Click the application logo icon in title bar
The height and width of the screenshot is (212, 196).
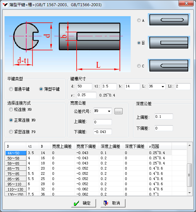pyautogui.click(x=5, y=5)
